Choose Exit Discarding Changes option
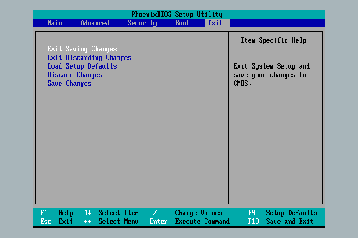Screen dimensions: 358x238 [89, 58]
